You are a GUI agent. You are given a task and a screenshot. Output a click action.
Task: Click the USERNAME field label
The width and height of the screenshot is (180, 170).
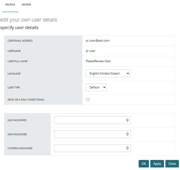(14, 51)
